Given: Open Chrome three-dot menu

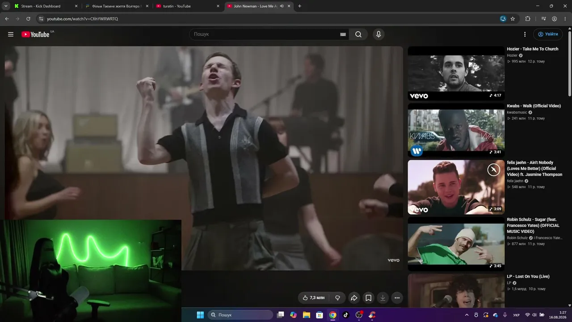Looking at the screenshot, I should 565,19.
